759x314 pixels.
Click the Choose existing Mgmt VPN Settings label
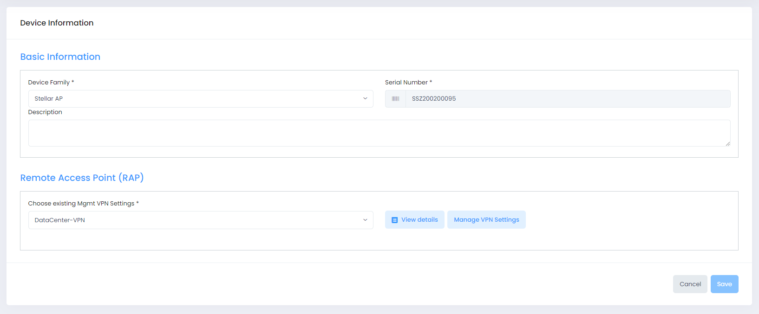pyautogui.click(x=81, y=203)
